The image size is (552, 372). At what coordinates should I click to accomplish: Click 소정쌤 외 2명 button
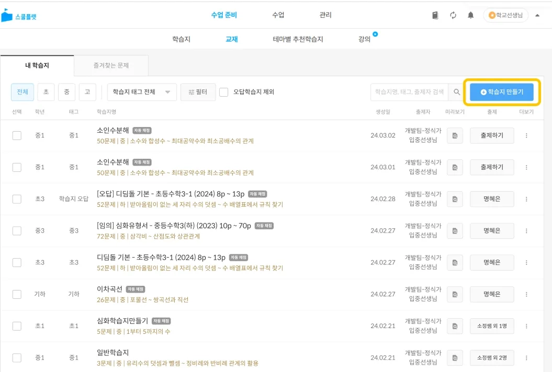click(x=492, y=357)
